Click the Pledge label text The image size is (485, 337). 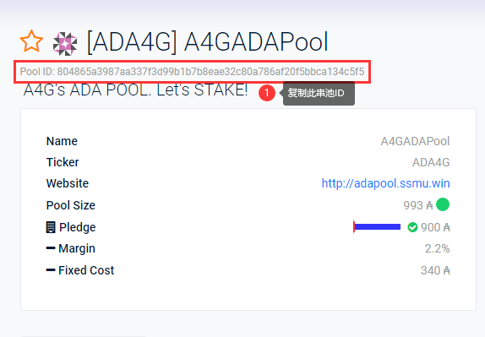(78, 227)
